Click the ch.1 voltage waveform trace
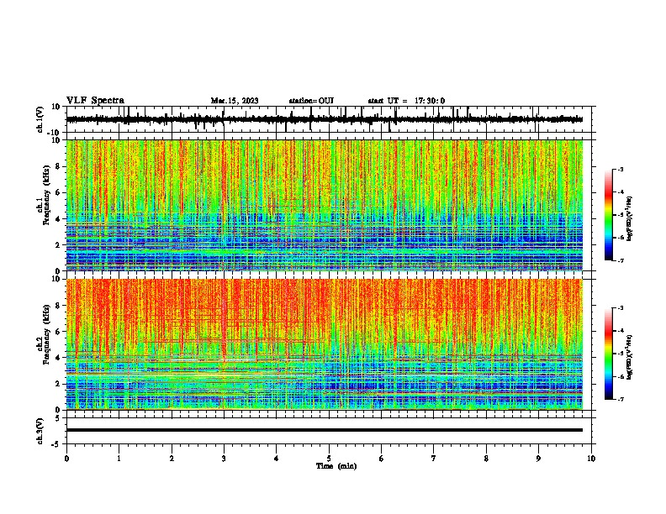The image size is (666, 514). coord(325,119)
